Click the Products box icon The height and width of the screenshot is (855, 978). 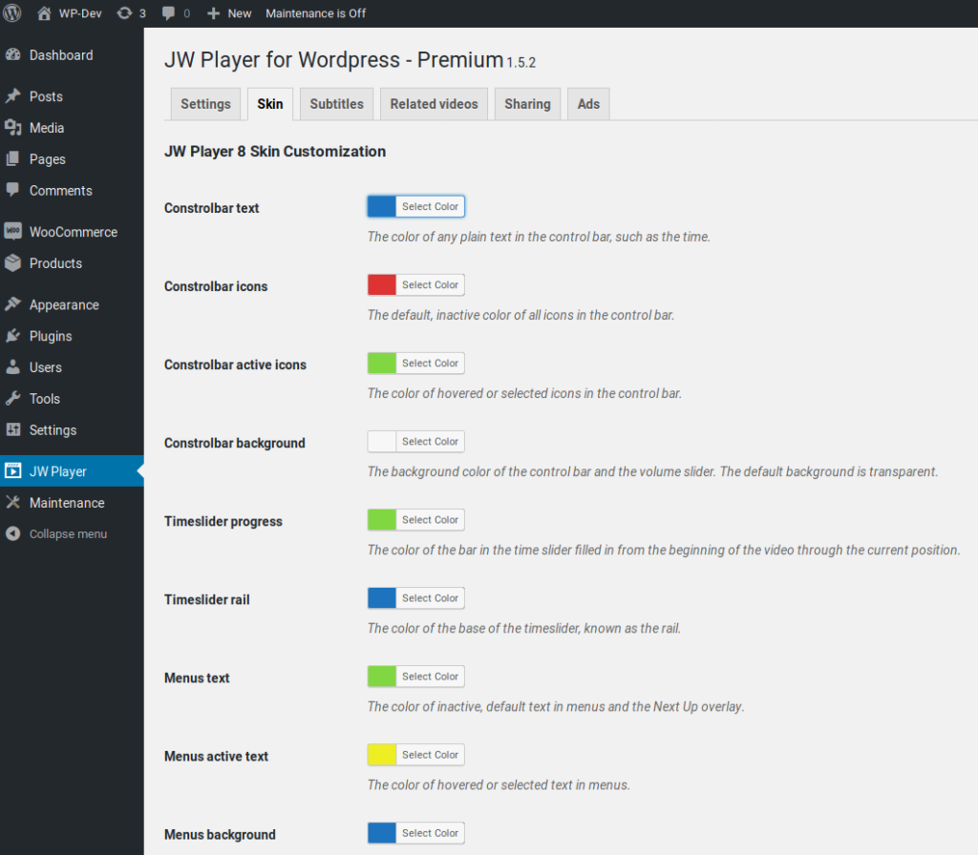[13, 263]
